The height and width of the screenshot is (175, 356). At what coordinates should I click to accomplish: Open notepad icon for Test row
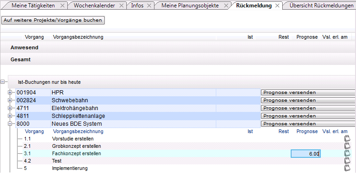(347, 161)
